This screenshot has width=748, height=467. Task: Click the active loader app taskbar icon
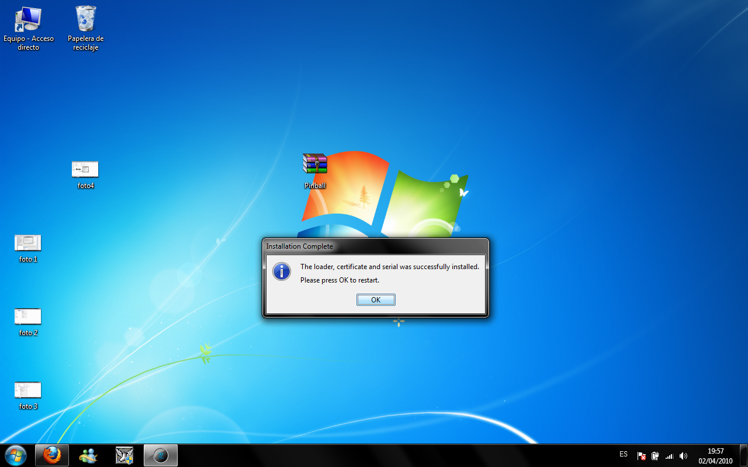pyautogui.click(x=161, y=455)
